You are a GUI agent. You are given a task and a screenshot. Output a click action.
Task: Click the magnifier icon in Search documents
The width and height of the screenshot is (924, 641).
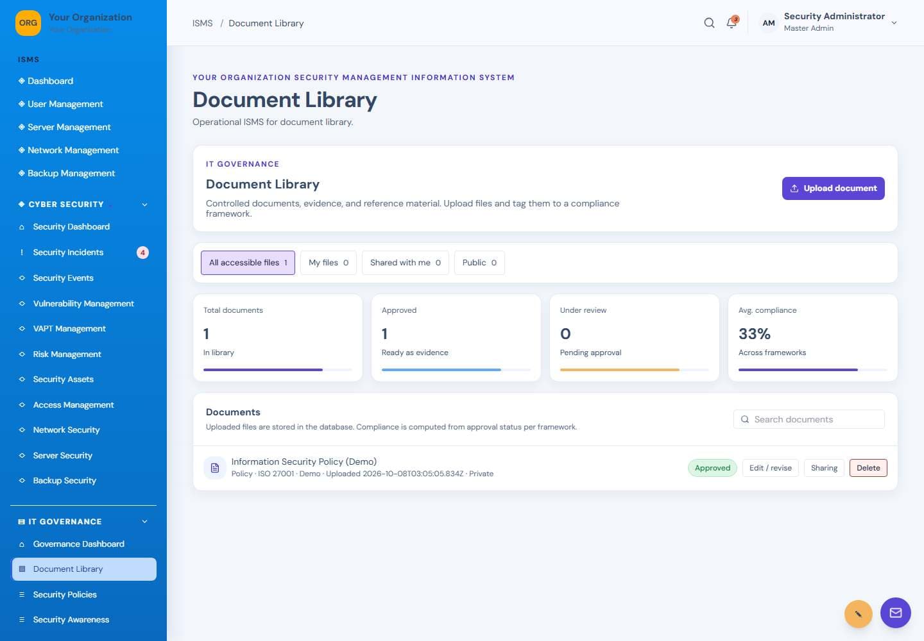coord(745,419)
